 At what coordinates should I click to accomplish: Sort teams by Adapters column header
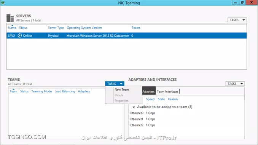point(84,91)
